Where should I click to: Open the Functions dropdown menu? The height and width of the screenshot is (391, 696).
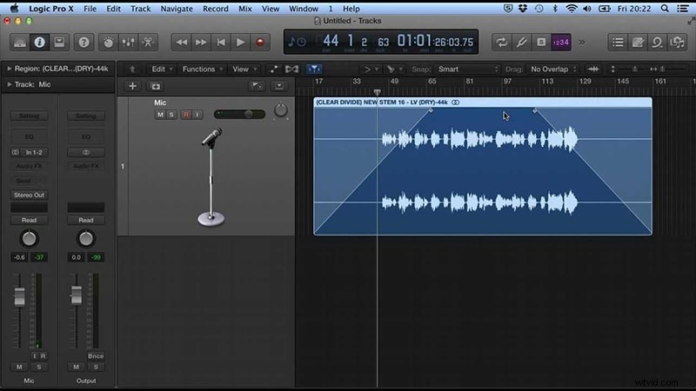coord(203,70)
